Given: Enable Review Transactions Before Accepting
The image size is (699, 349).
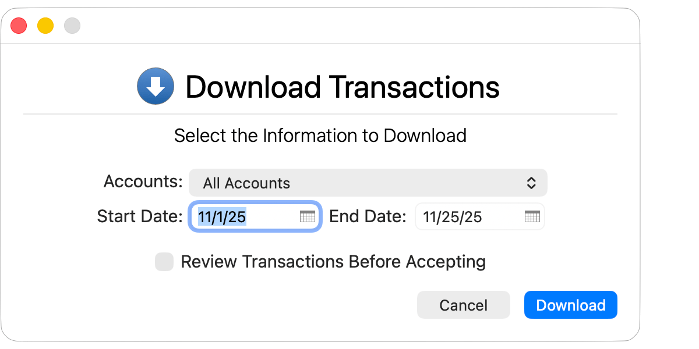Looking at the screenshot, I should [x=164, y=262].
